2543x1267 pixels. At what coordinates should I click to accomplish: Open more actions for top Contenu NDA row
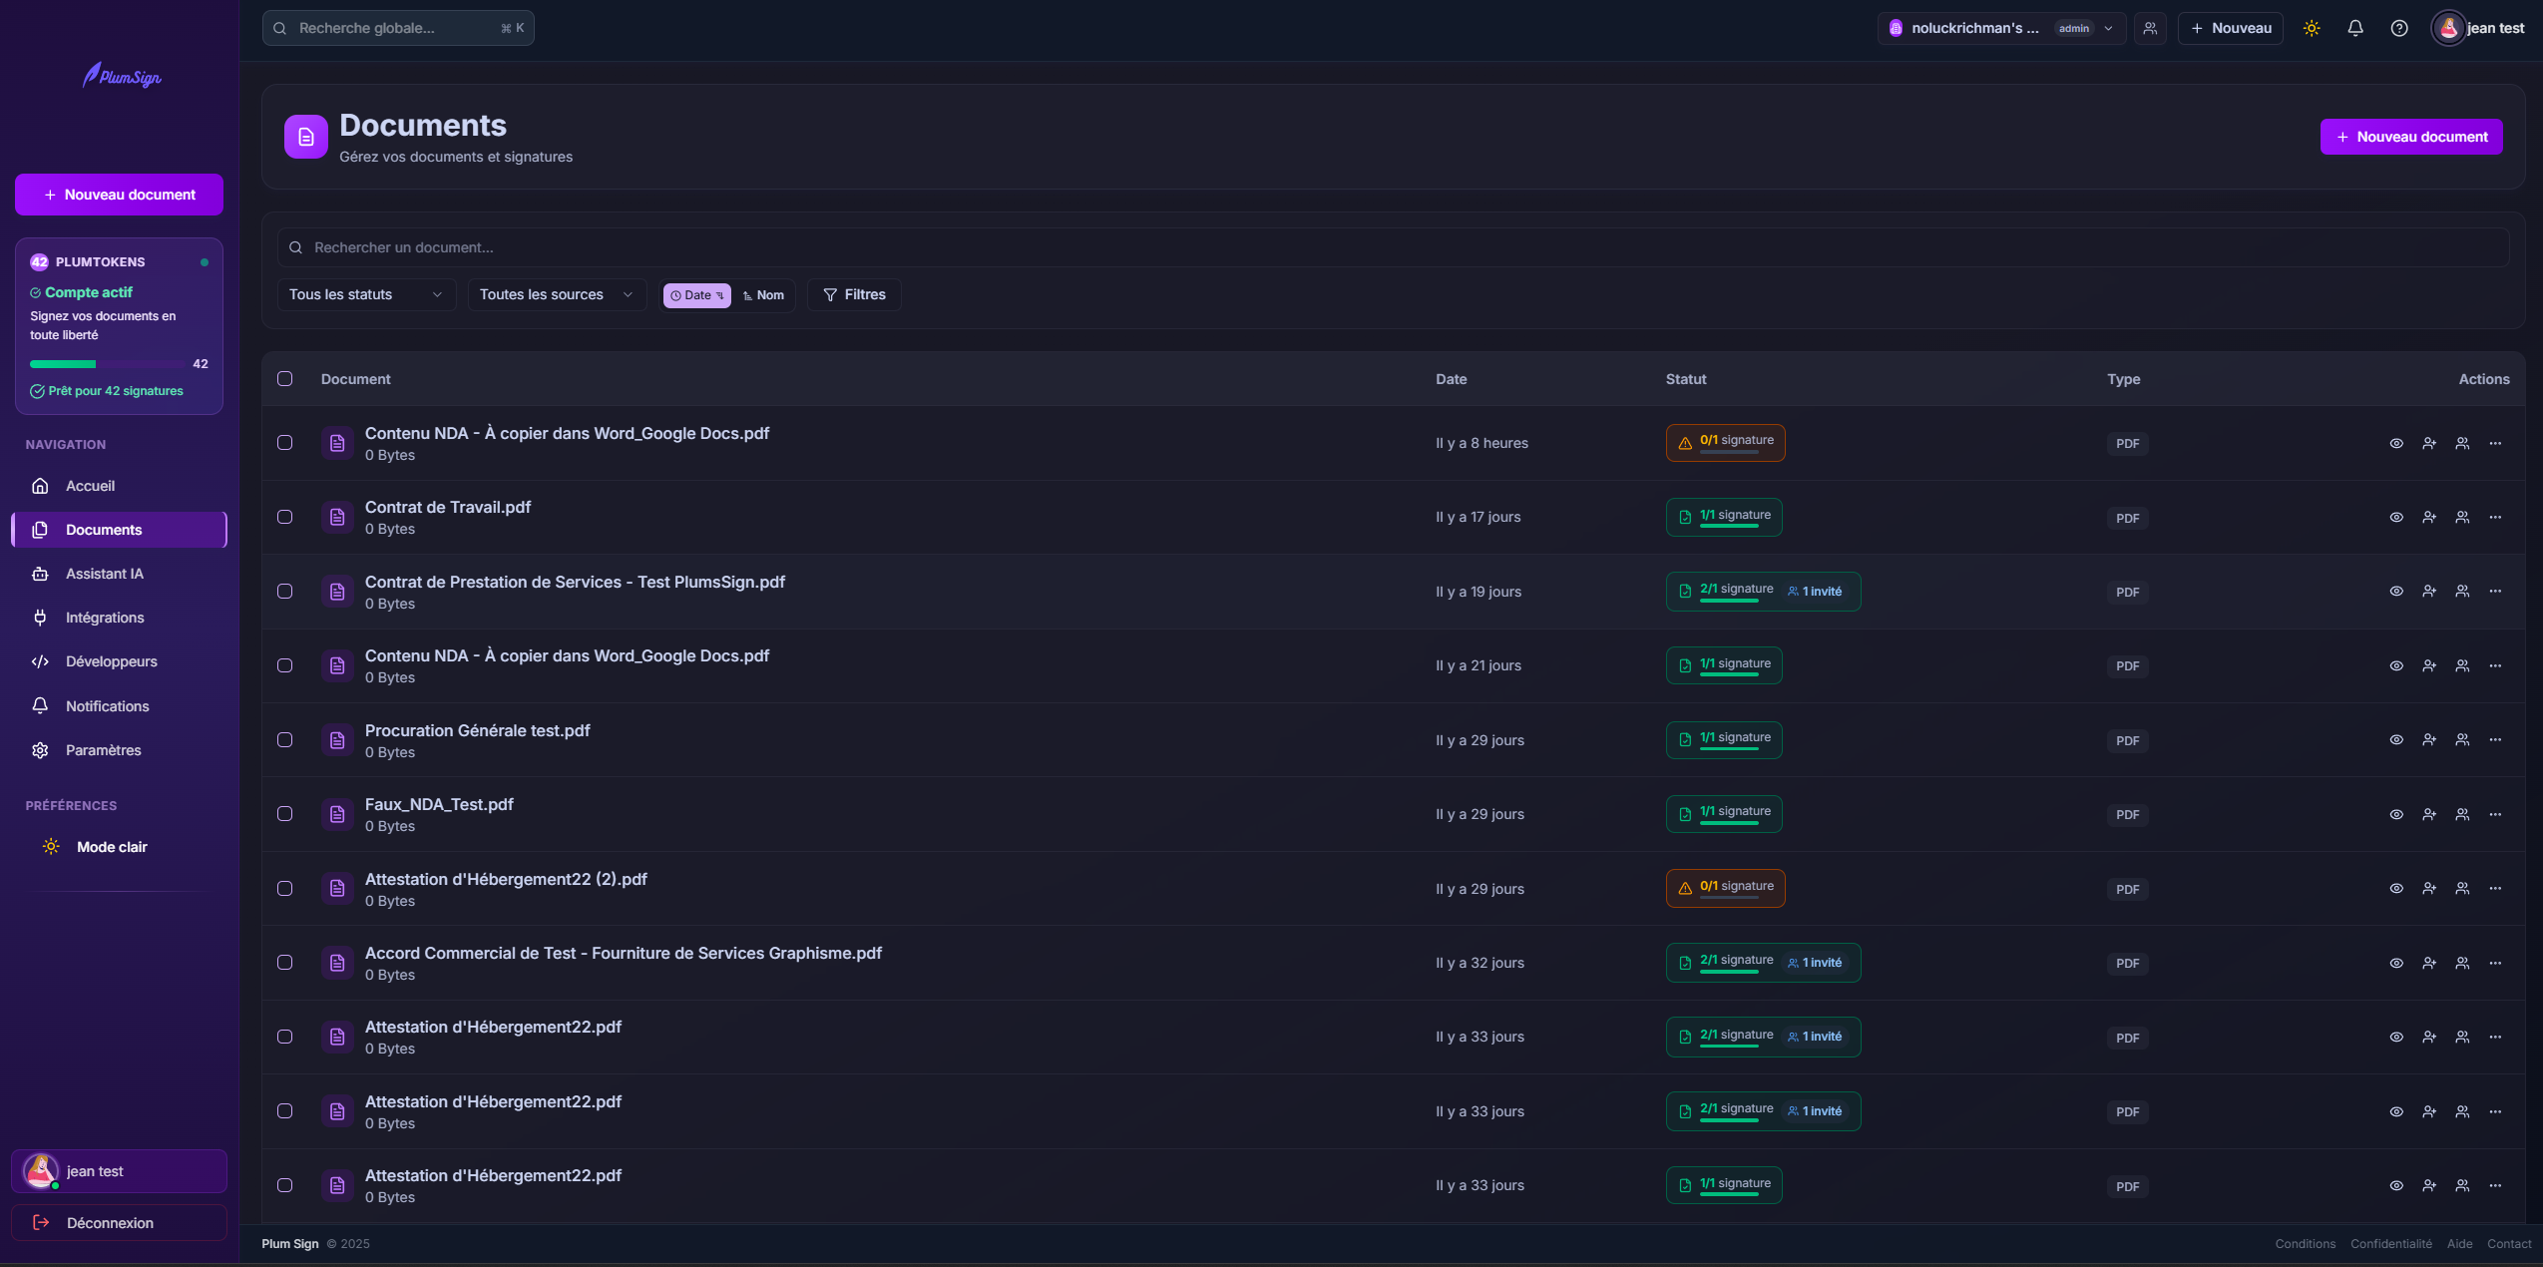tap(2495, 443)
